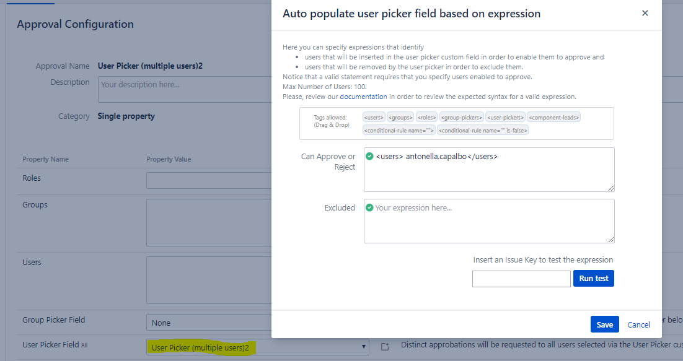Image resolution: width=683 pixels, height=361 pixels.
Task: Click the conditional-rule name tag chip
Action: (399, 130)
